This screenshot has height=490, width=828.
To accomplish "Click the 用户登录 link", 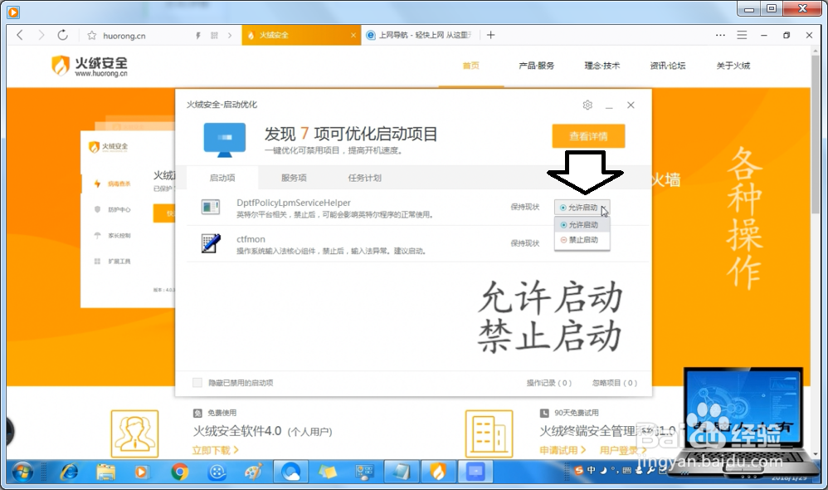I will coord(623,450).
